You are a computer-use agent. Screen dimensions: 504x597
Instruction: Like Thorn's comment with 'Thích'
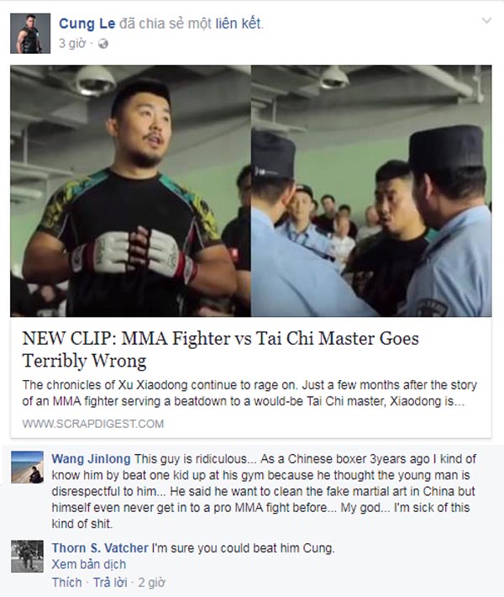pos(67,582)
